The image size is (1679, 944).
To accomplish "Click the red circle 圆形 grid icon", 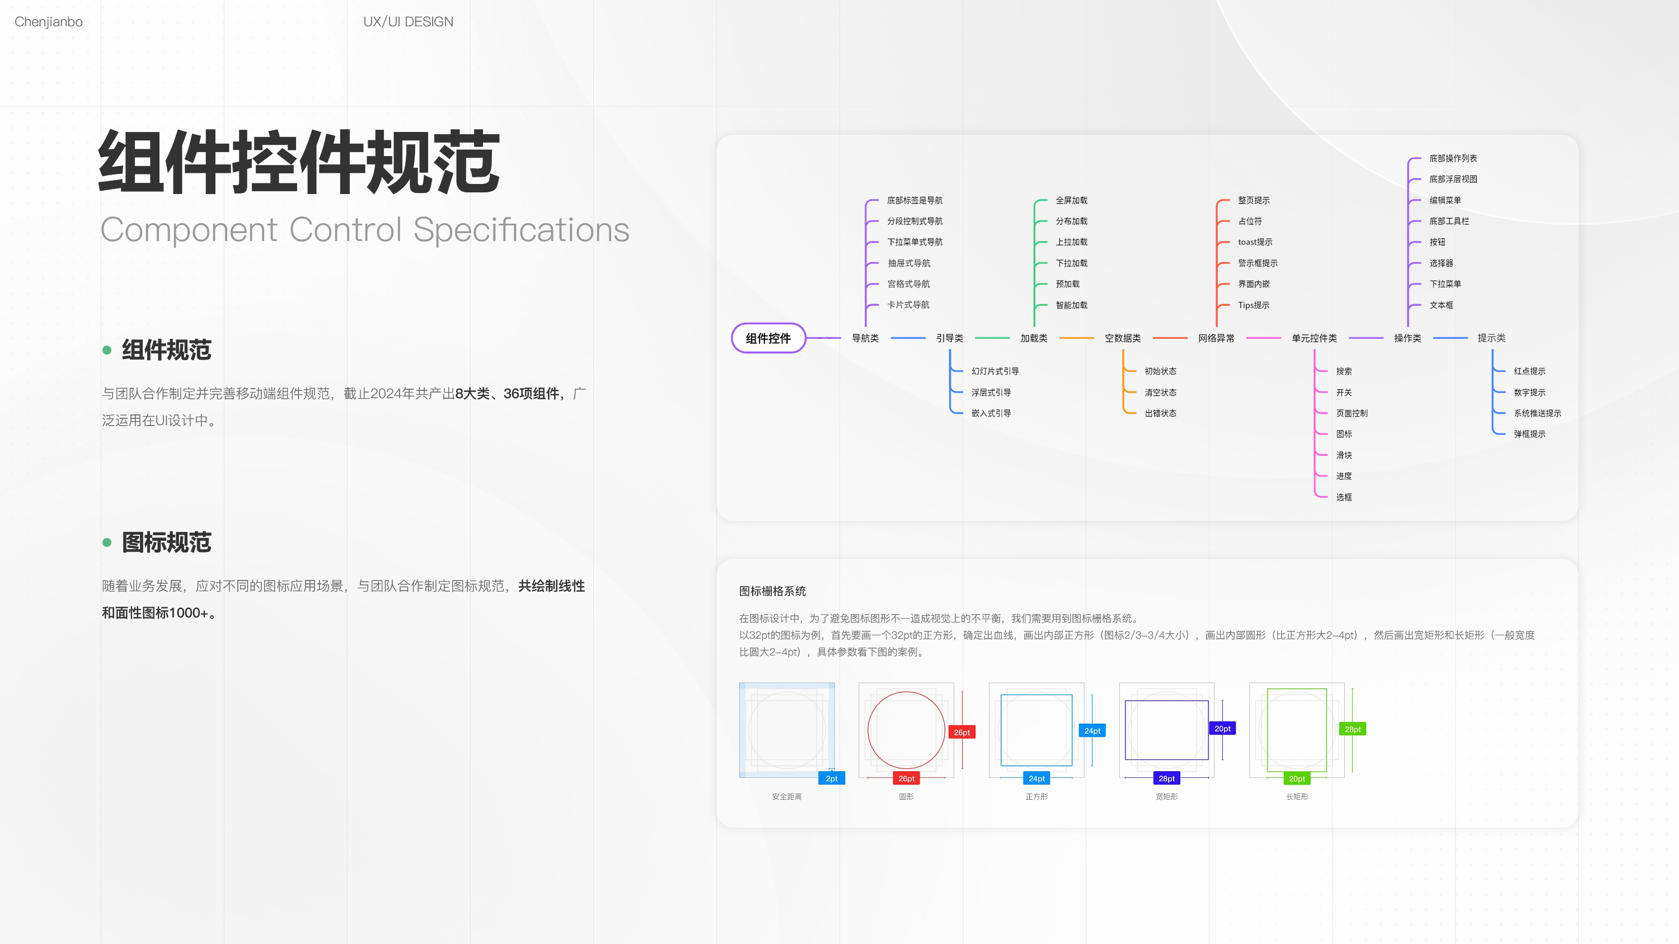I will (x=906, y=730).
